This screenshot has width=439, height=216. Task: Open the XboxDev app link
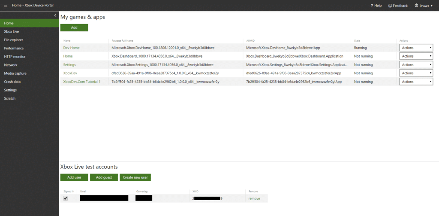[70, 73]
